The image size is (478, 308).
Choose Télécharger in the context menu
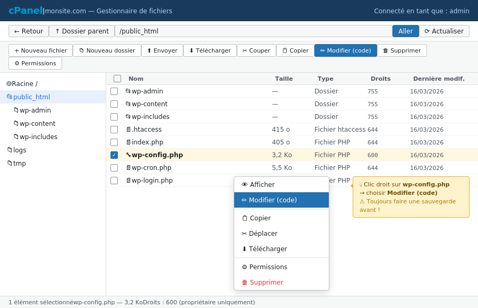[281, 249]
